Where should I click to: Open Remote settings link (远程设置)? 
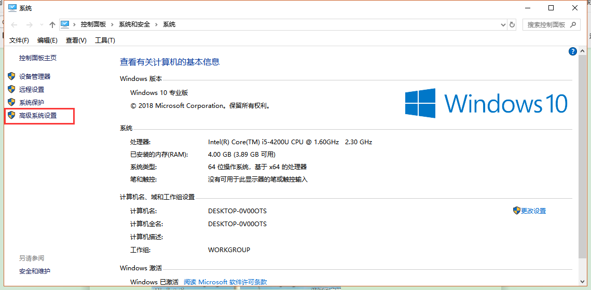(x=32, y=90)
